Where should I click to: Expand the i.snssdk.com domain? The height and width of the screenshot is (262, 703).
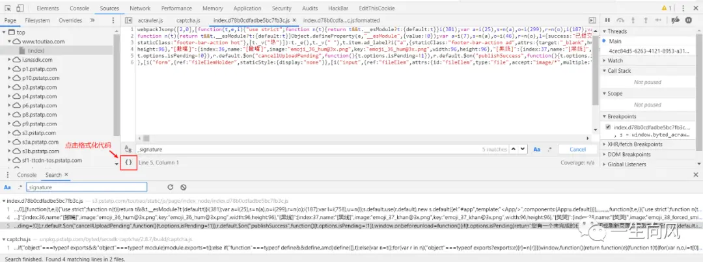pos(9,60)
